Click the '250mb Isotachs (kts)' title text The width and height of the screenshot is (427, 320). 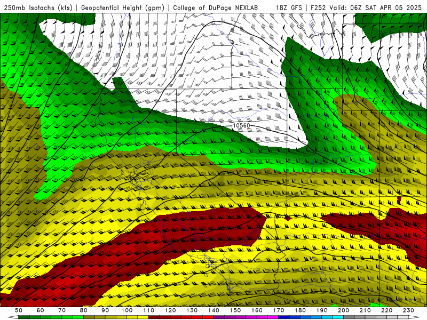pyautogui.click(x=38, y=8)
